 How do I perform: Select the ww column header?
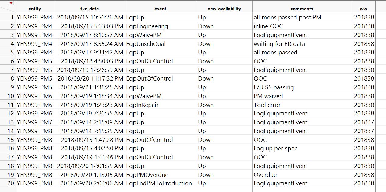tap(363, 9)
